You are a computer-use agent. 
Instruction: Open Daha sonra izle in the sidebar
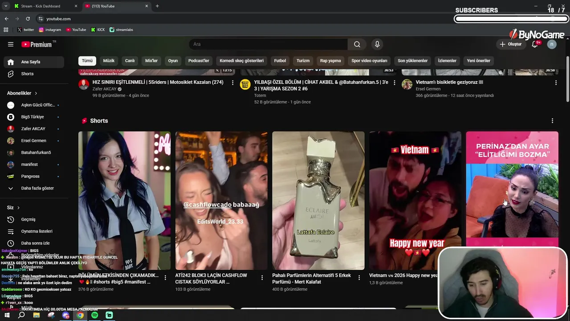pyautogui.click(x=34, y=243)
